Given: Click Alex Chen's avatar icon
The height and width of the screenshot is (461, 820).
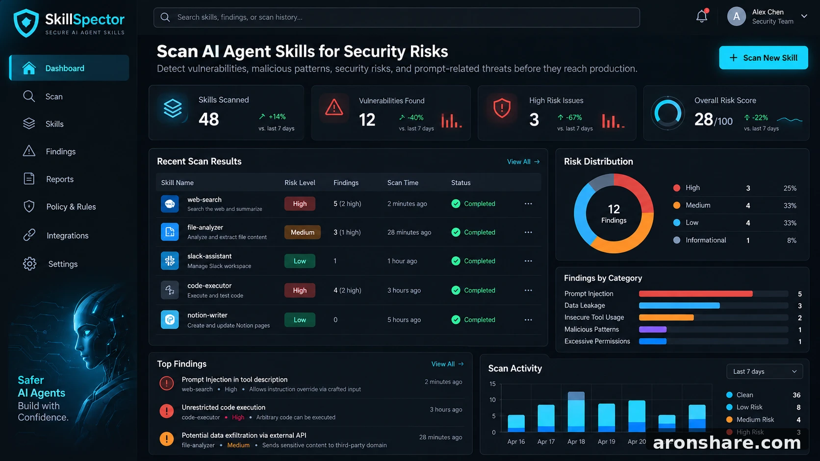Looking at the screenshot, I should coord(736,17).
